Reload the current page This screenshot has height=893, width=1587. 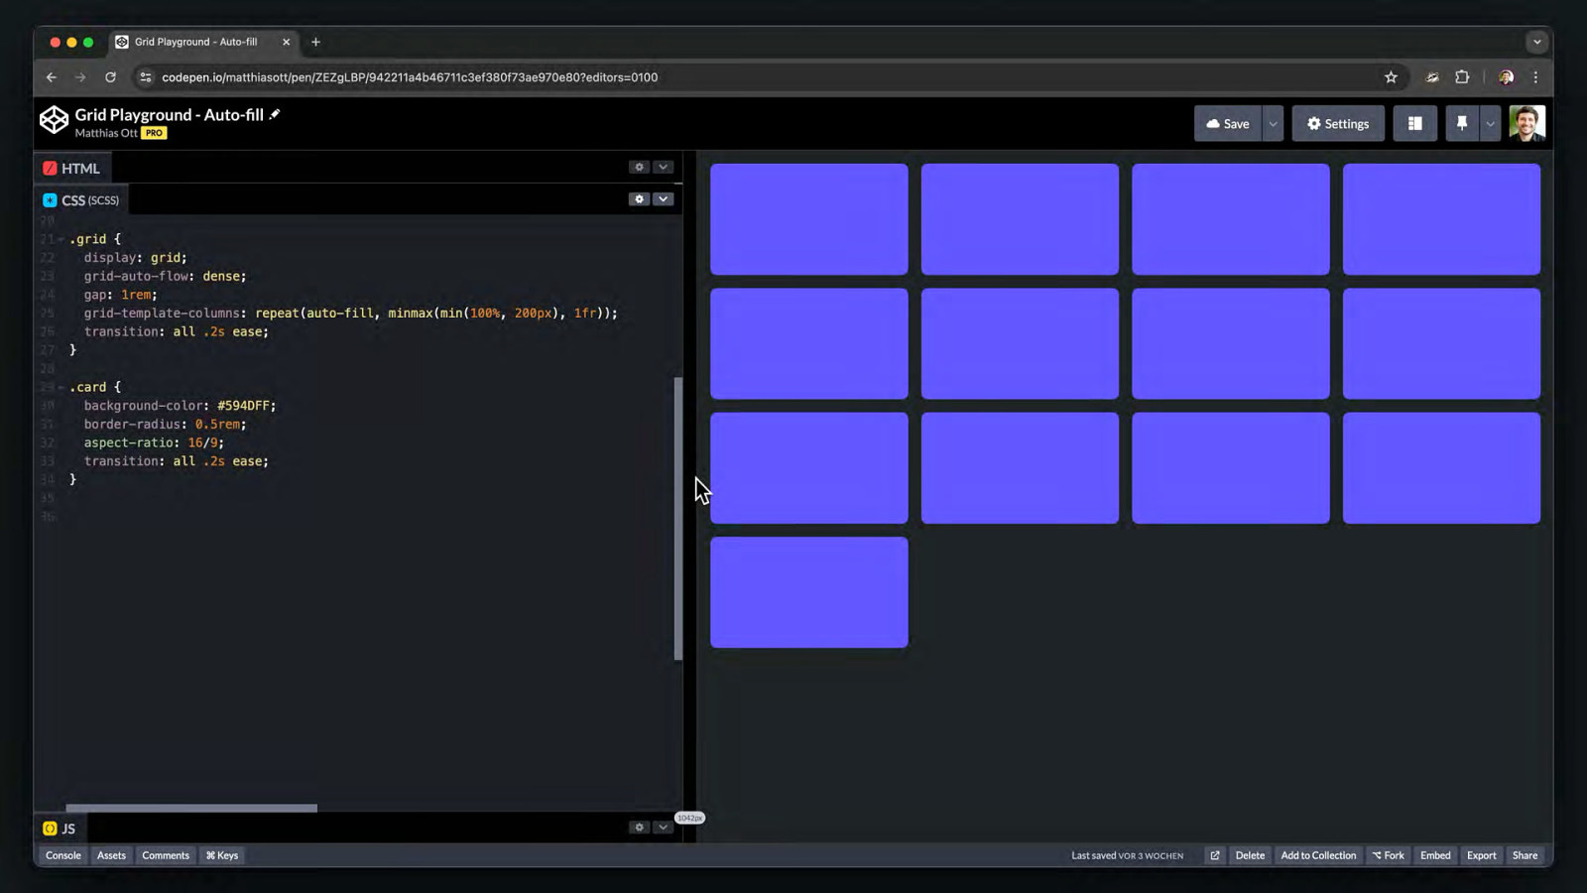110,77
